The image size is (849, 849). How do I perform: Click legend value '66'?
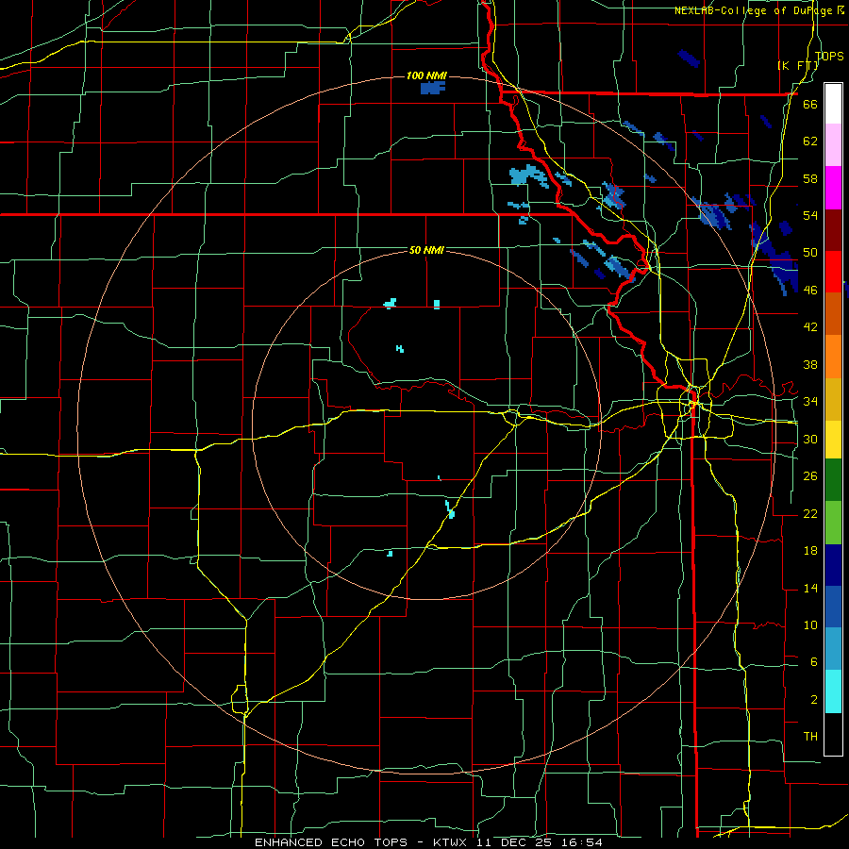pos(810,104)
